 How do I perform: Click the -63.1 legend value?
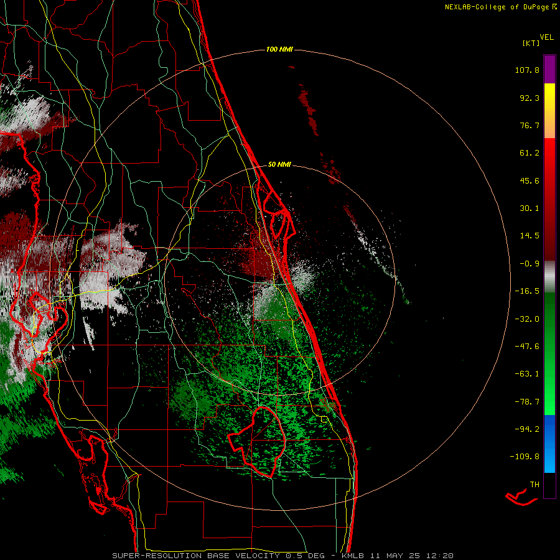point(527,374)
